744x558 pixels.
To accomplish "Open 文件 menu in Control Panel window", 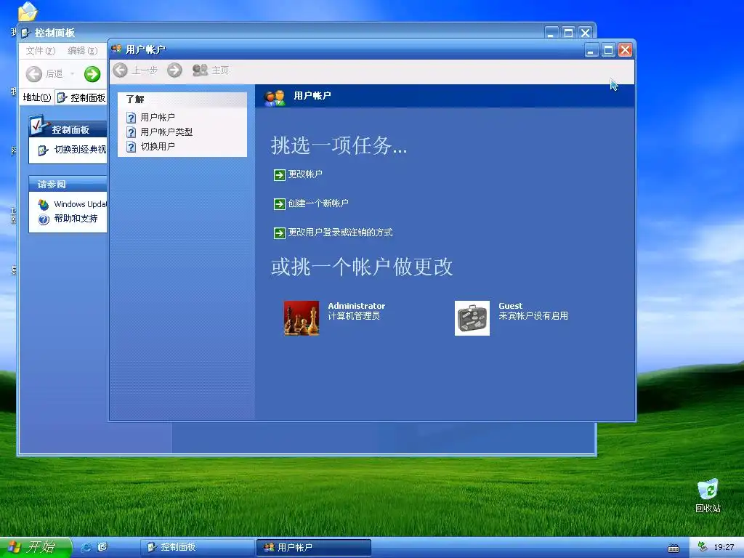I will 41,51.
